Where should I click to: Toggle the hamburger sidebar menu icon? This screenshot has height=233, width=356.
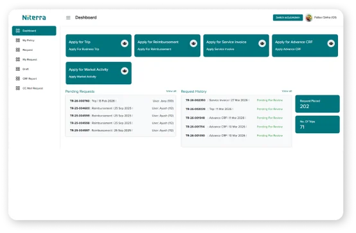pos(68,17)
